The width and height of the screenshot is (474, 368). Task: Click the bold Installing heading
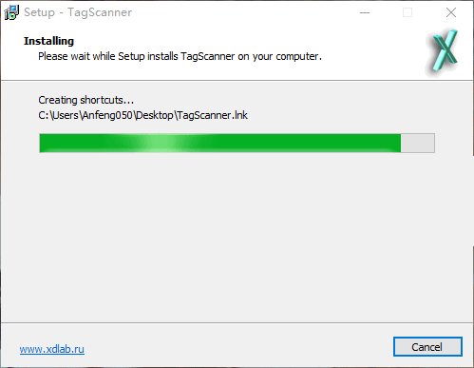[48, 41]
